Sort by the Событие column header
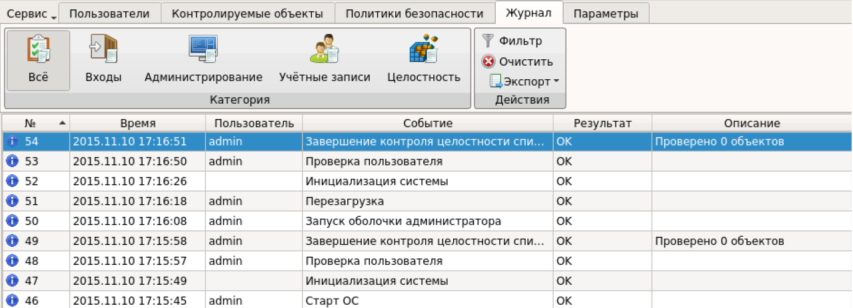The width and height of the screenshot is (853, 308). (427, 123)
